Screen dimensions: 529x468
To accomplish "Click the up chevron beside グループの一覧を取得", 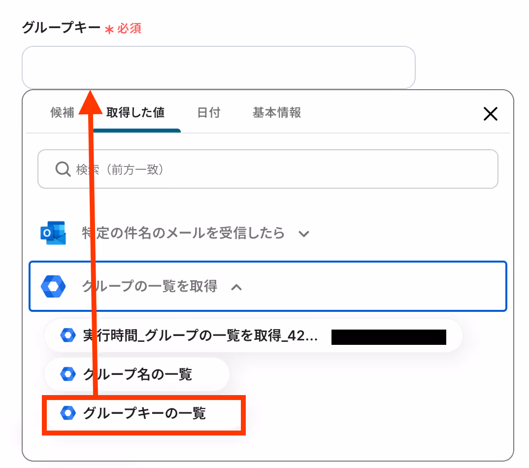I will [236, 287].
